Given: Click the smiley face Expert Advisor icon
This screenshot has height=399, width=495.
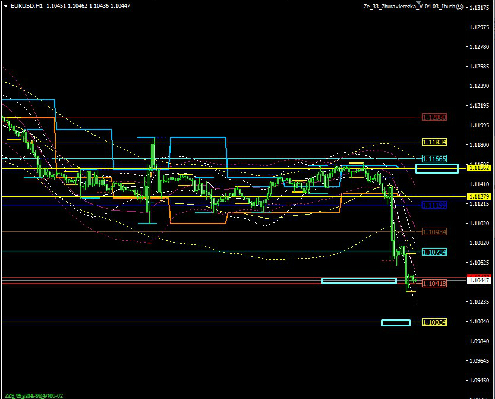Looking at the screenshot, I should click(459, 7).
